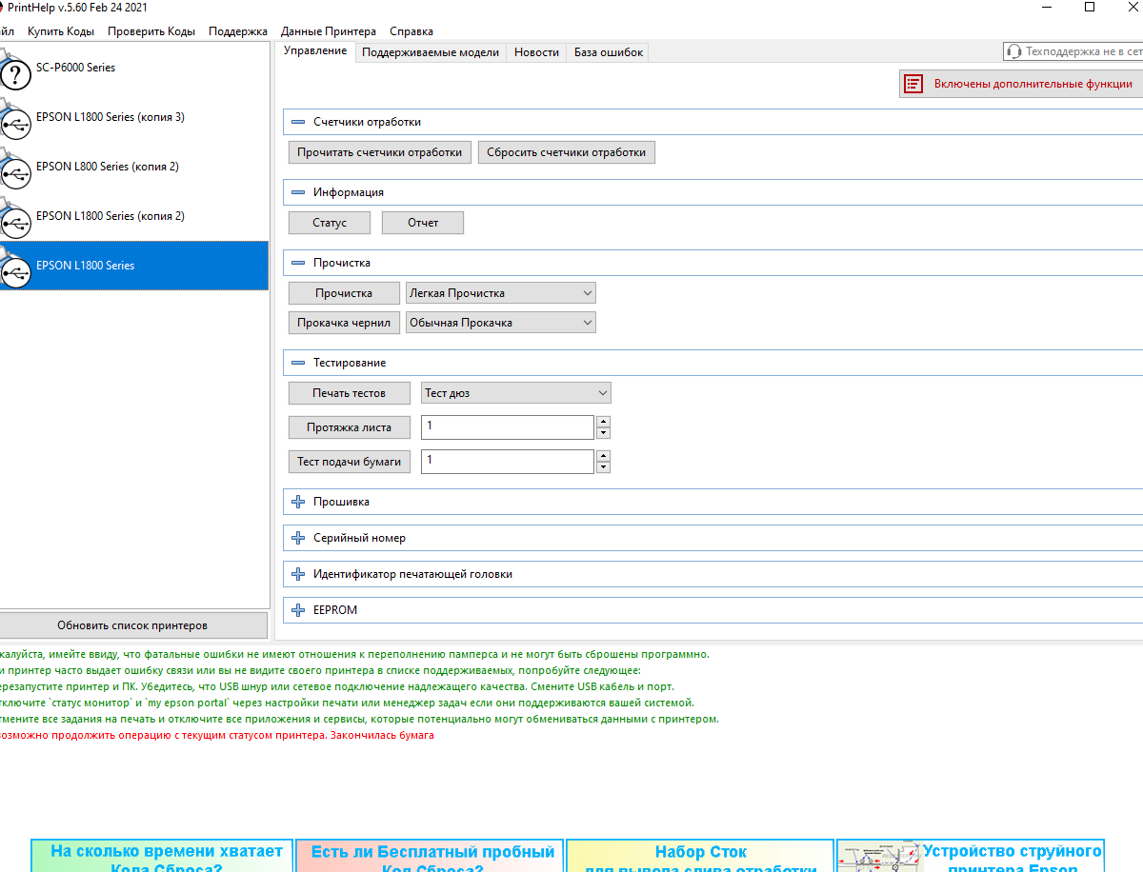Viewport: 1143px width, 872px height.
Task: Expand Идентификатор печатающей головки section
Action: click(298, 574)
